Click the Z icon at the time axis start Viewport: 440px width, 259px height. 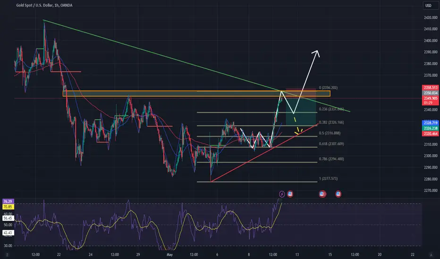7,254
